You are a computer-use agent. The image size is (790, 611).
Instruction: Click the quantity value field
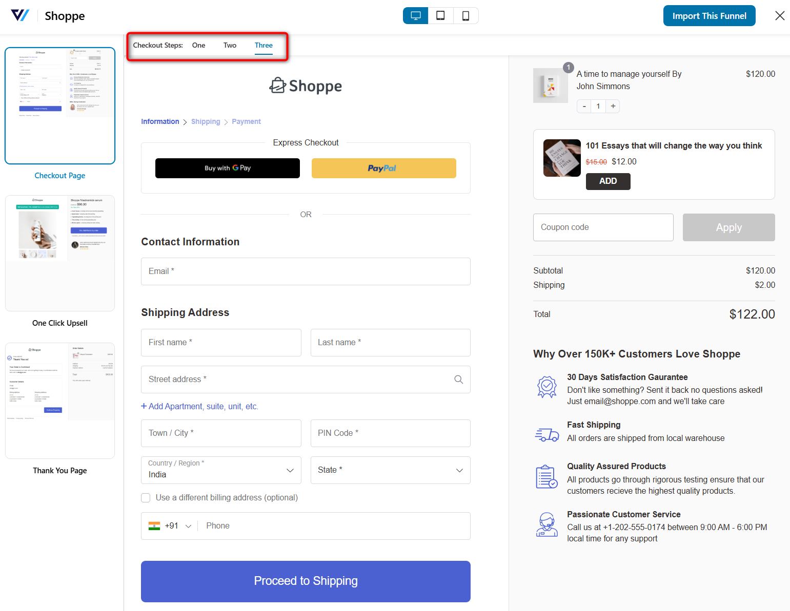598,106
